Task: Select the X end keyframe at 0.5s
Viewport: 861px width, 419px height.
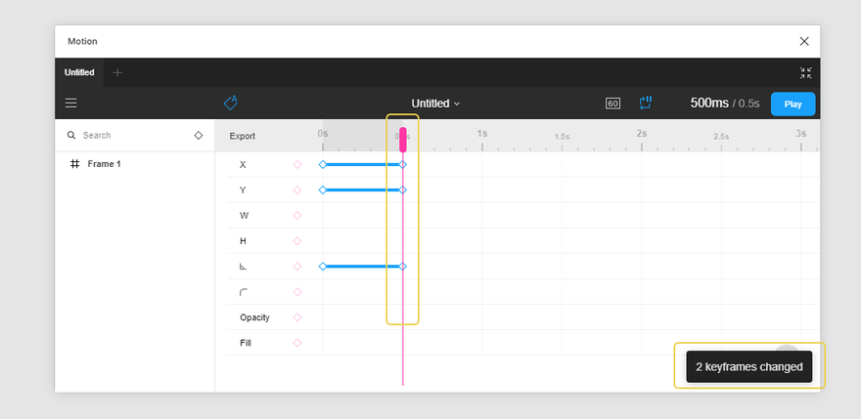Action: (402, 164)
